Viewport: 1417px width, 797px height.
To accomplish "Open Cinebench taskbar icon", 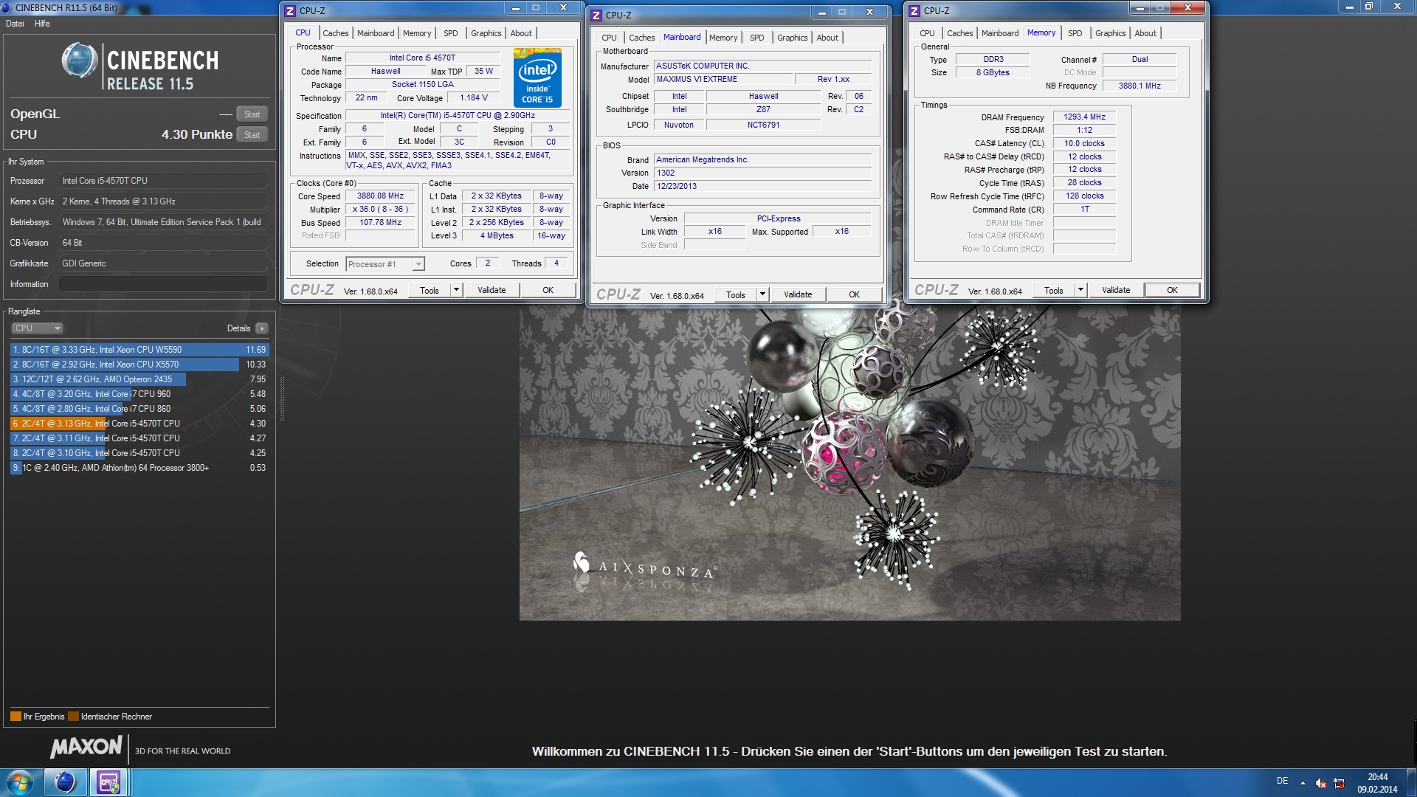I will (65, 782).
